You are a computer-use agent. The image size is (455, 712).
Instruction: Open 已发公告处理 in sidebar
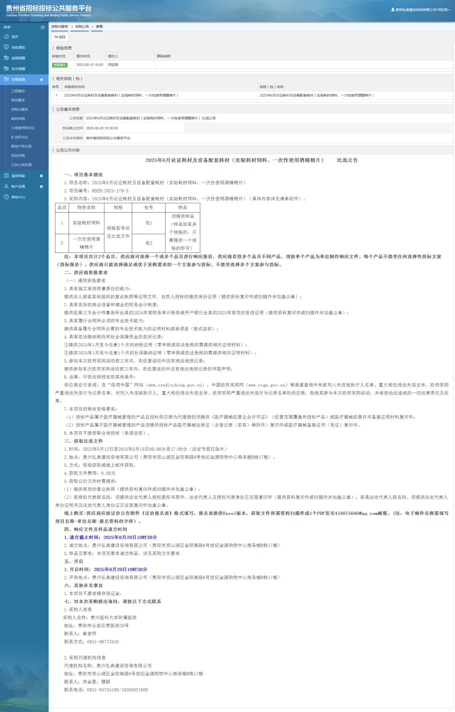(21, 165)
